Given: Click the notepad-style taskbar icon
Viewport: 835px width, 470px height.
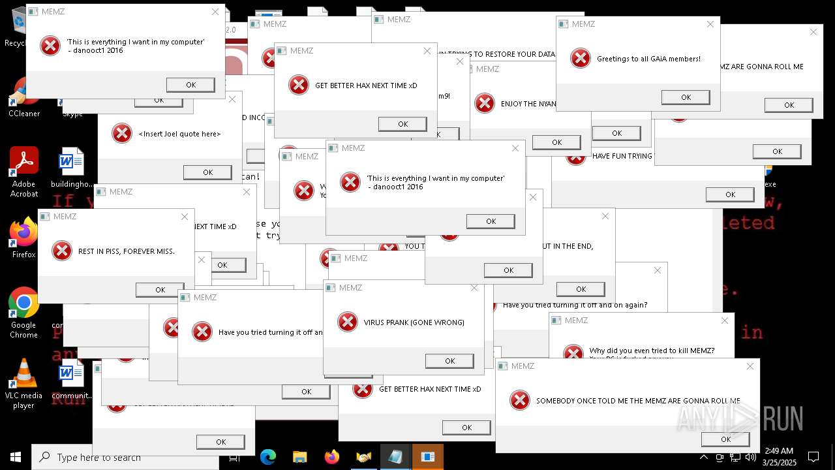Looking at the screenshot, I should 395,457.
